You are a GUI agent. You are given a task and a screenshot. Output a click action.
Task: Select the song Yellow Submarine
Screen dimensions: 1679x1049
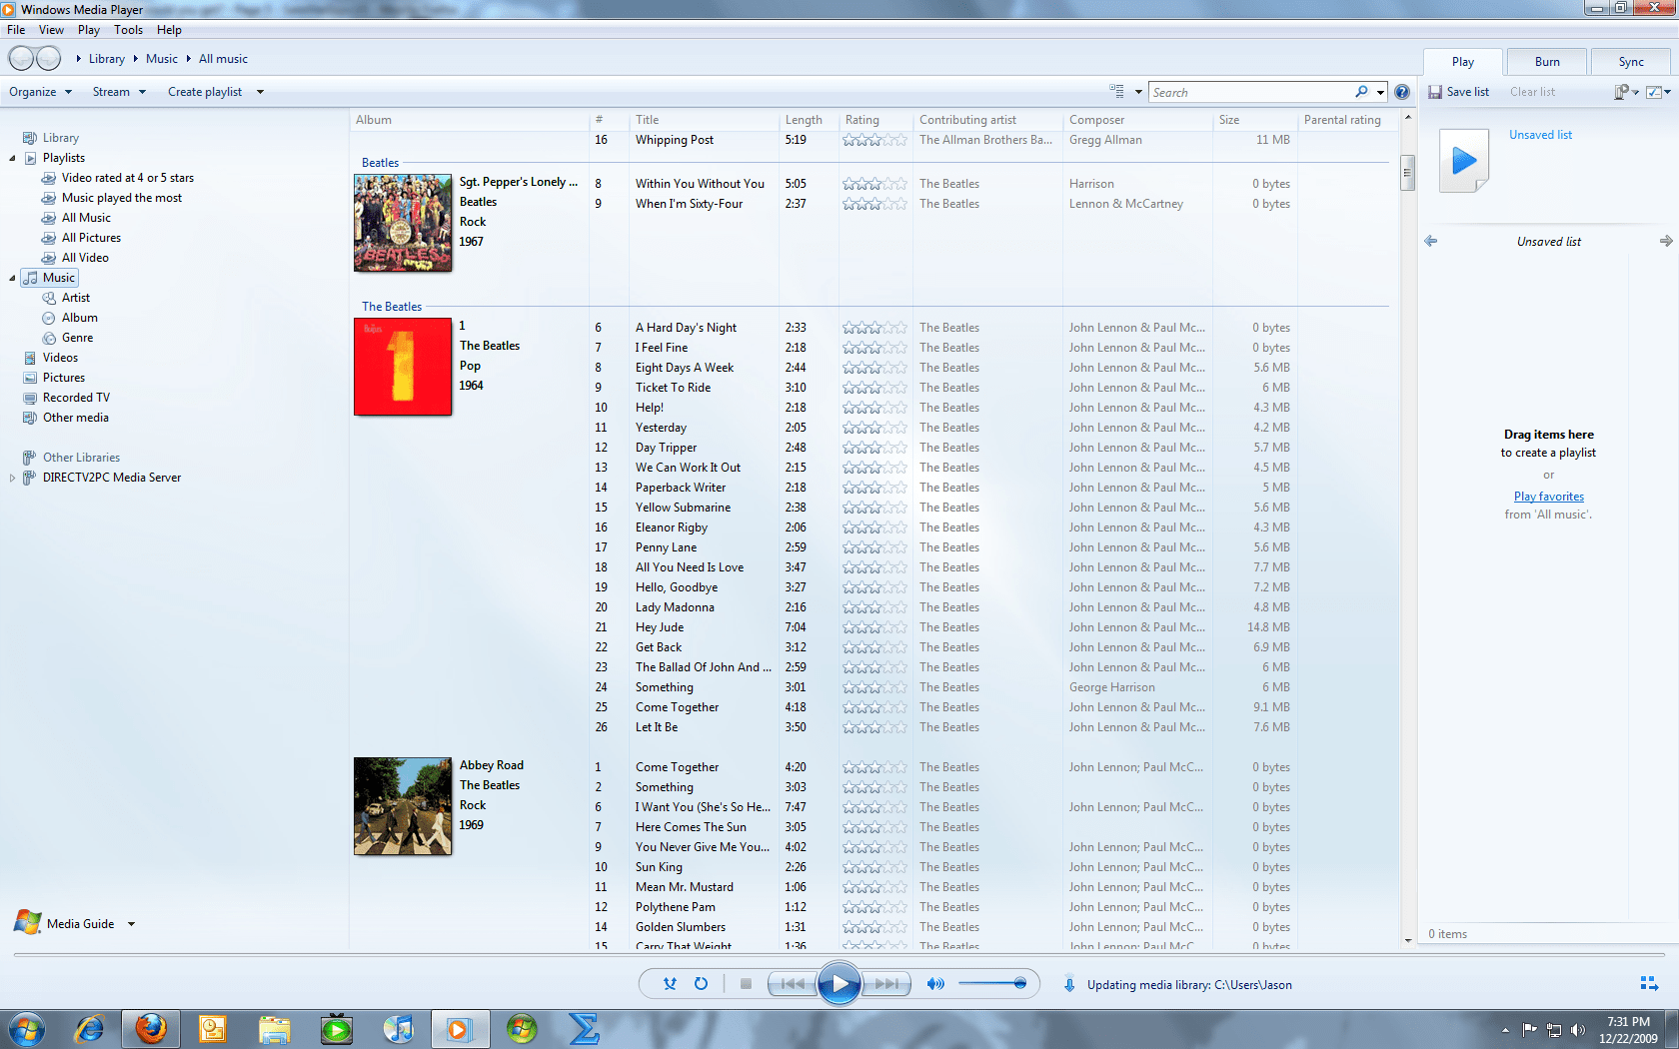point(683,508)
